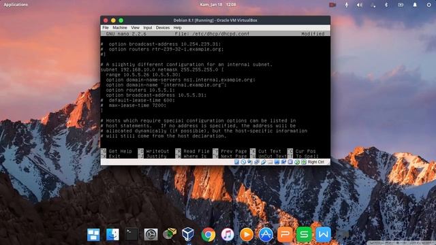Click the hard disk activity status icon
This screenshot has width=436, height=245.
(236, 162)
